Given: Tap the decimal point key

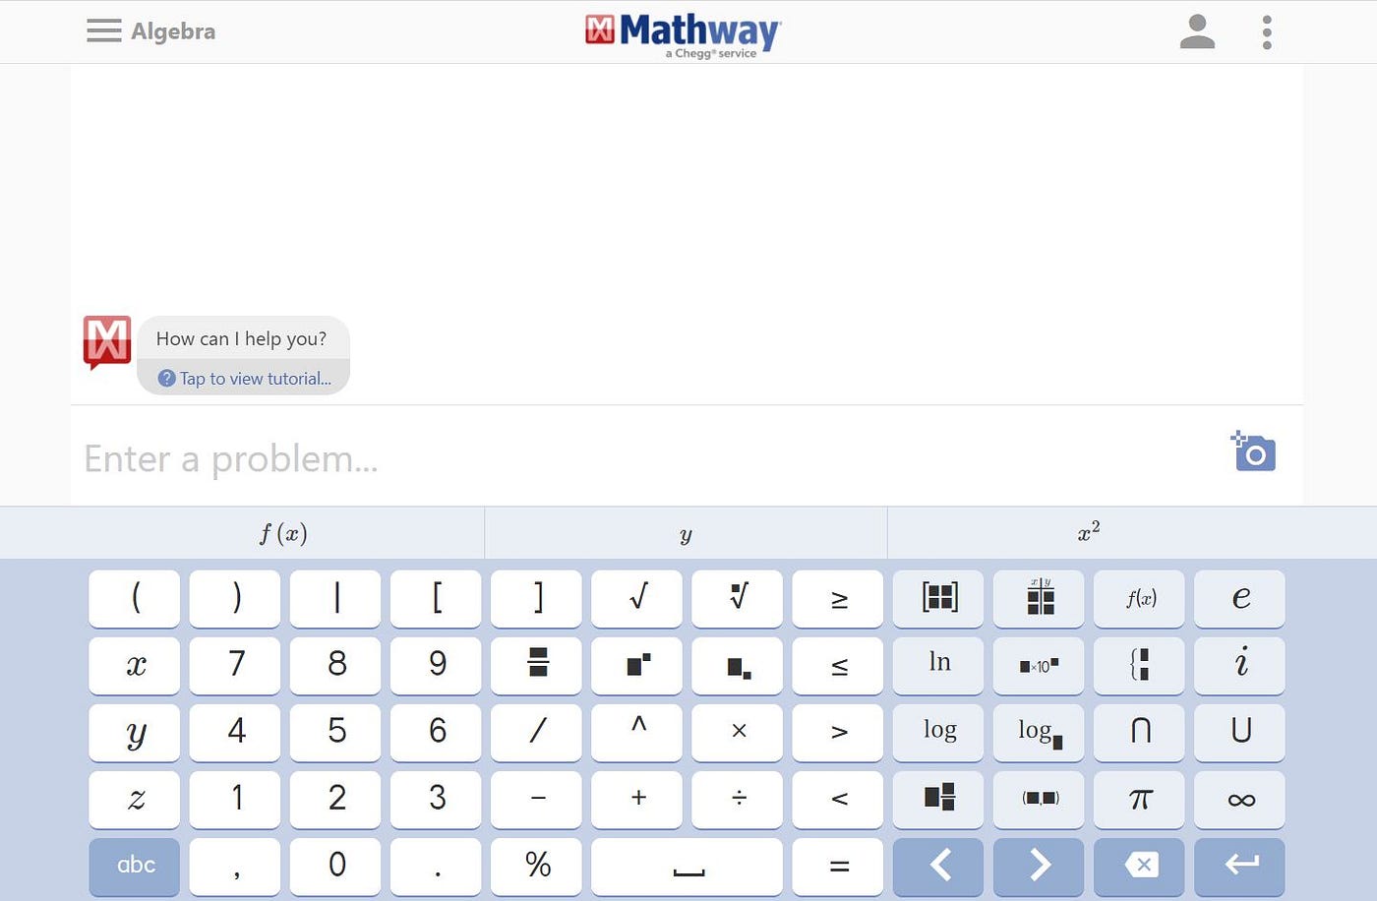Looking at the screenshot, I should pyautogui.click(x=436, y=866).
